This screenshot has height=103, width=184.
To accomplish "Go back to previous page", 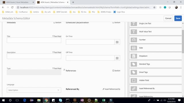I will point(3,7).
